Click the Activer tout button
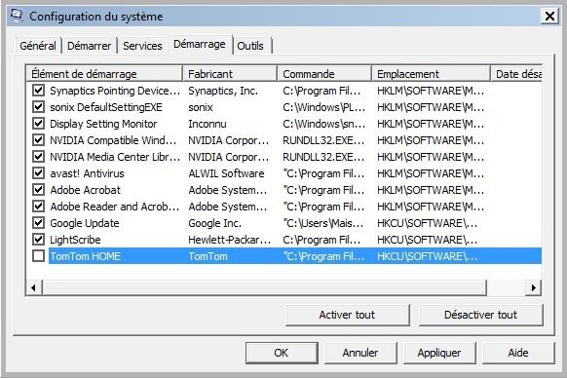567x378 pixels. [347, 315]
